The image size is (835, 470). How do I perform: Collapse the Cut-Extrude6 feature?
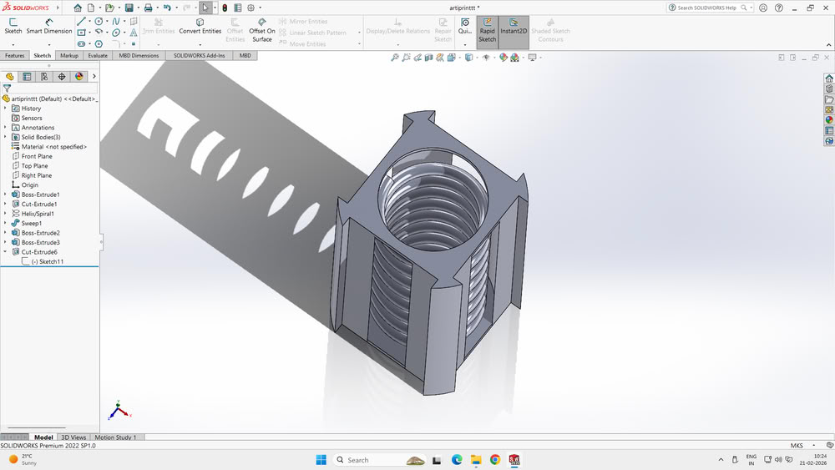pyautogui.click(x=5, y=252)
